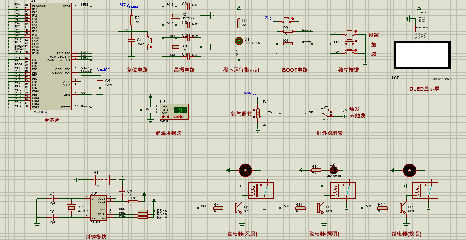
Task: Select the white LED D2 symbol
Action: [334, 170]
